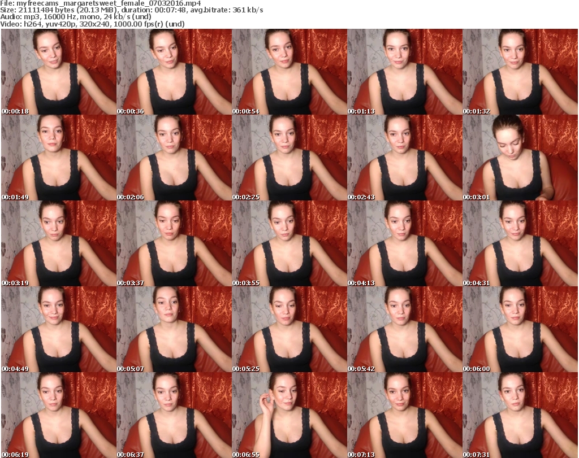Click the thumbnail at timestamp 00:00:36

174,72
